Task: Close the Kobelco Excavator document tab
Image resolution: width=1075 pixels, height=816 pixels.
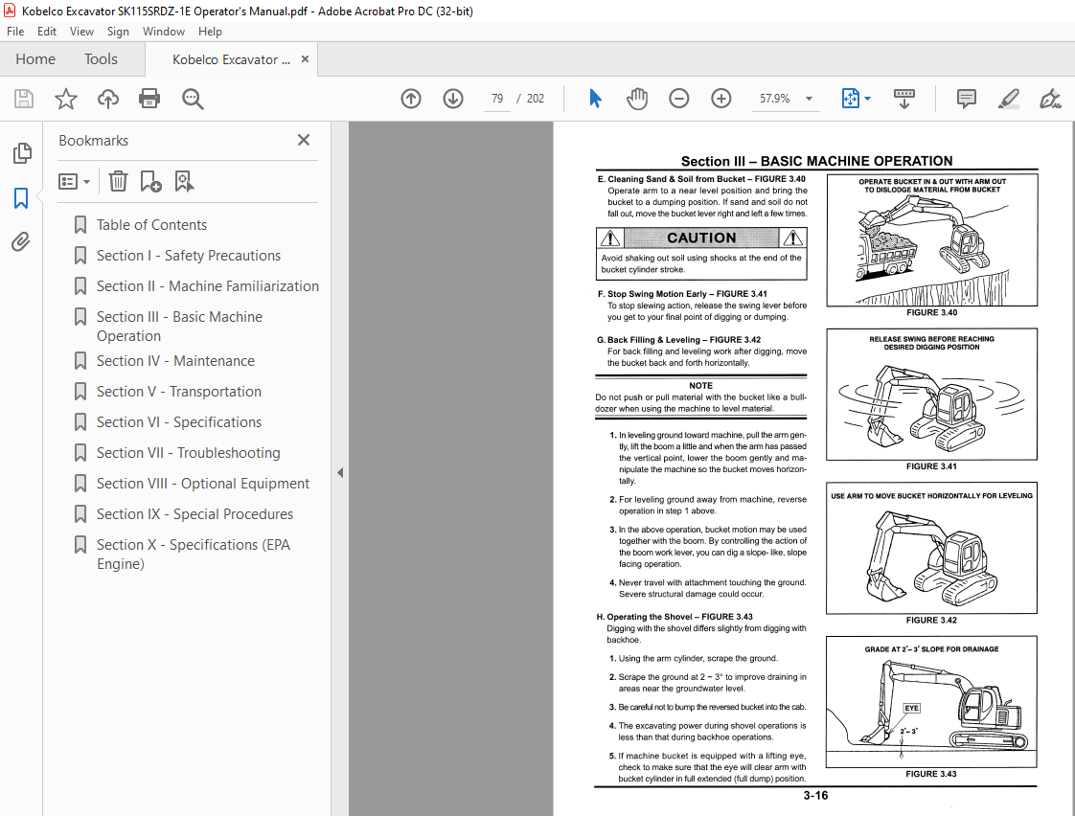Action: coord(305,59)
